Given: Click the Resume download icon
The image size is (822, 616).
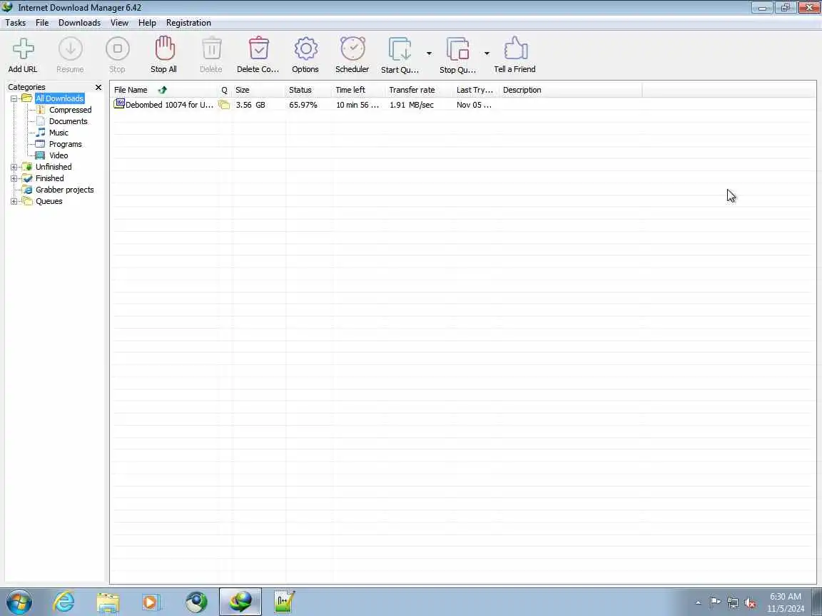Looking at the screenshot, I should point(70,49).
